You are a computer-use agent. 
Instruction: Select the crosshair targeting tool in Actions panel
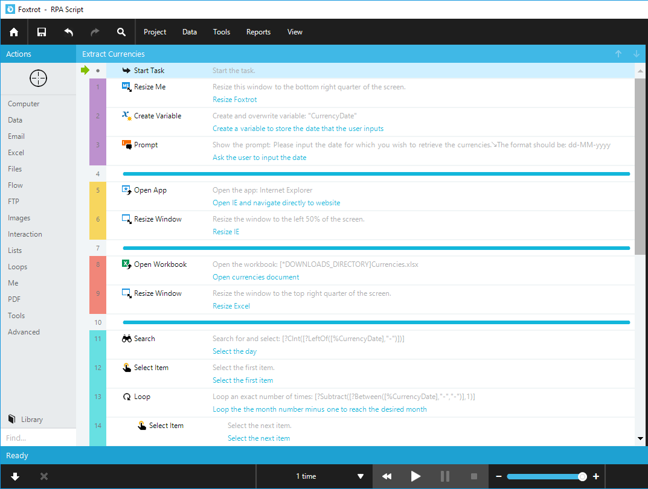pyautogui.click(x=37, y=78)
